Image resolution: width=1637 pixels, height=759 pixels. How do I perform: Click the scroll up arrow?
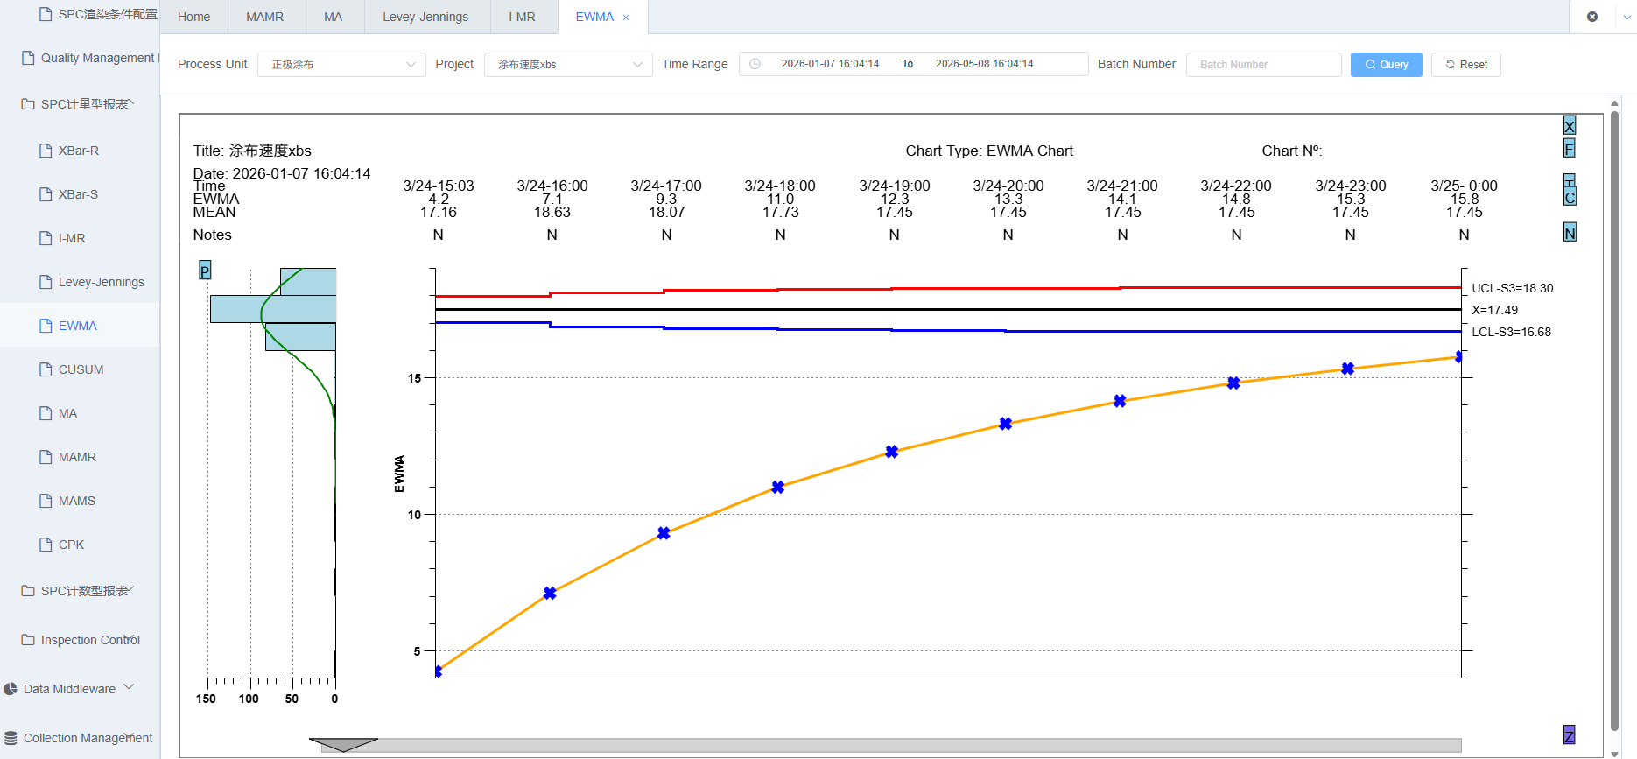point(1615,103)
